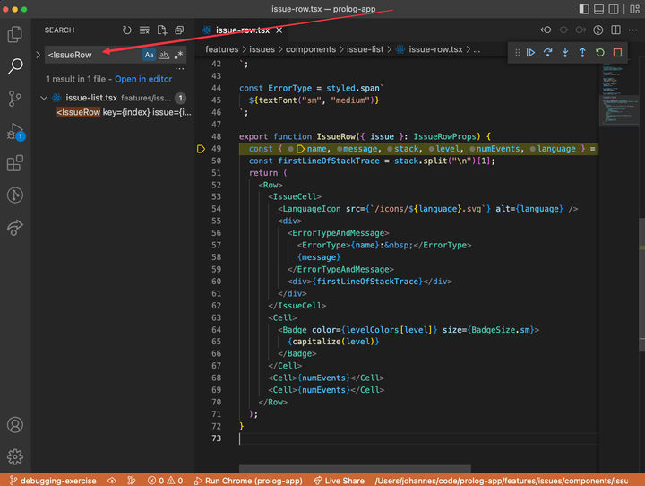Stop the debugging session
Screen dimensions: 645x486
(x=617, y=53)
